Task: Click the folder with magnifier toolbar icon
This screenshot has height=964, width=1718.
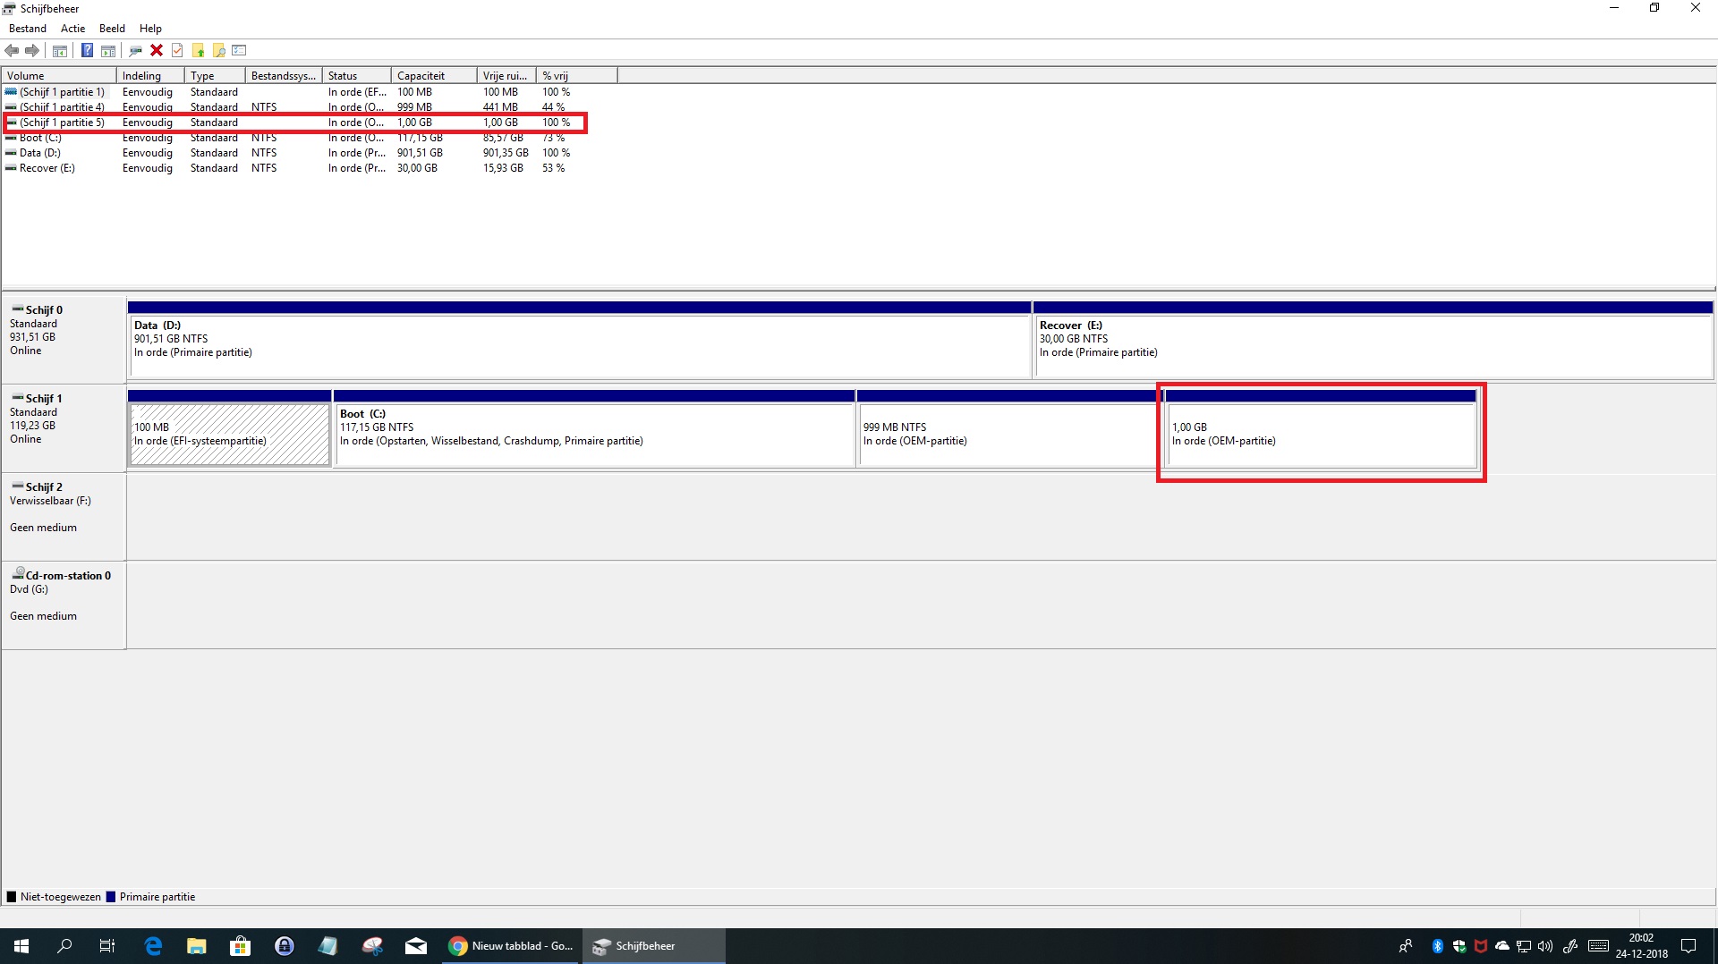Action: (219, 50)
